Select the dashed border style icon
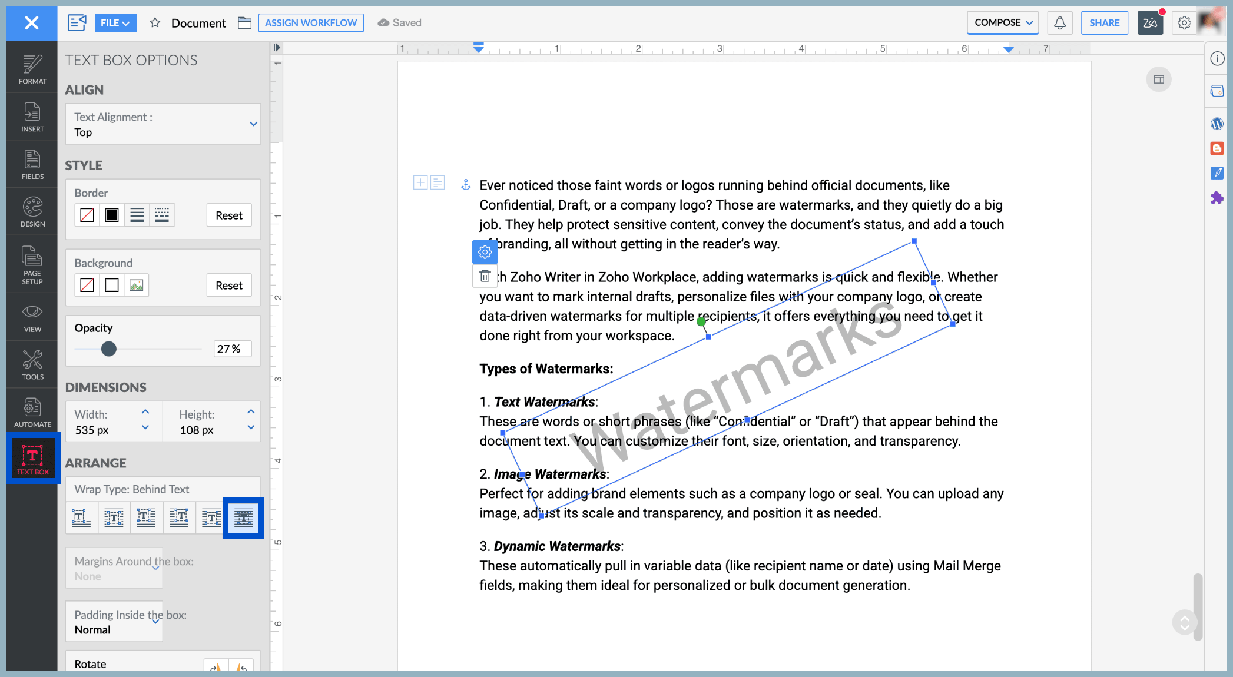1233x677 pixels. (162, 215)
